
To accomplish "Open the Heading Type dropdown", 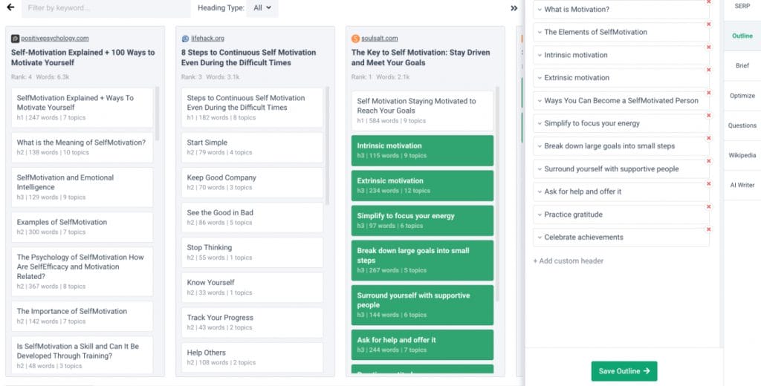I will pos(262,8).
